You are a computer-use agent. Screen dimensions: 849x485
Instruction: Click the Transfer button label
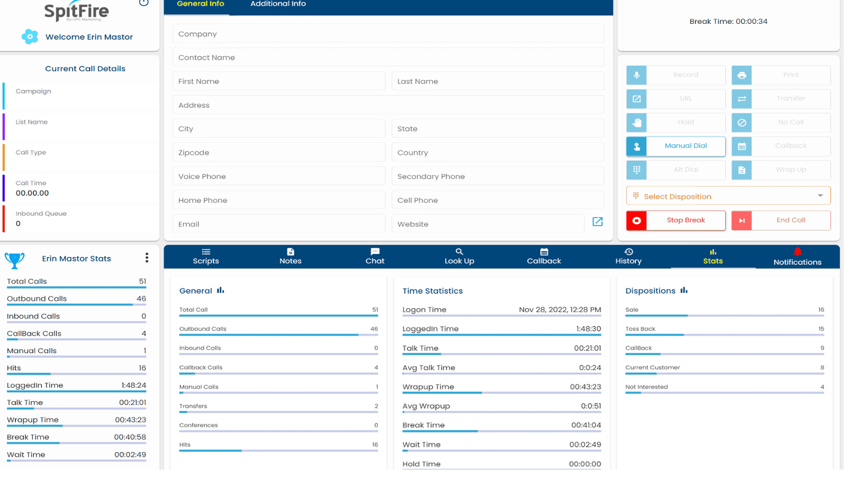791,99
